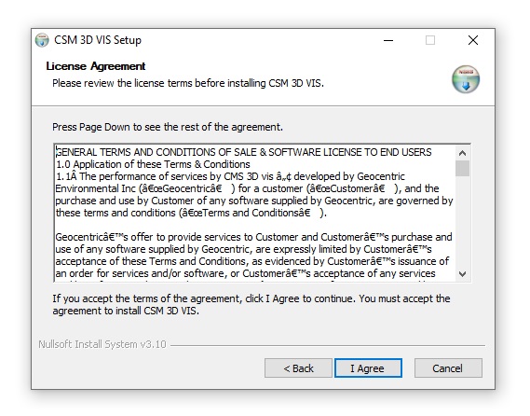
Task: Click the GENERAL TERMS AND CONDITIONS line
Action: pyautogui.click(x=244, y=152)
